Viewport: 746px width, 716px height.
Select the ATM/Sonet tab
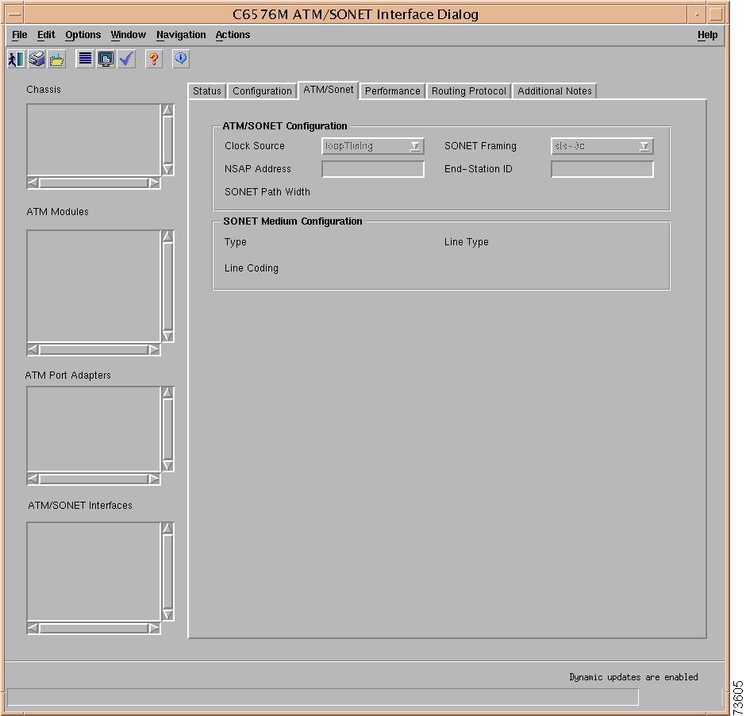coord(329,90)
